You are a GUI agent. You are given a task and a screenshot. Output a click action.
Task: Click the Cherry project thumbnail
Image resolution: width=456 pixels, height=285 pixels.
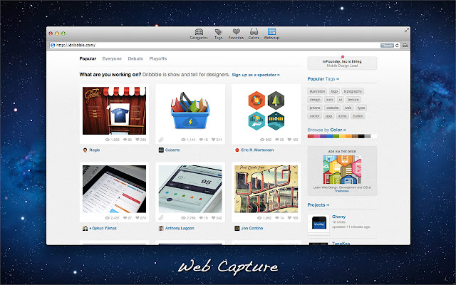point(318,223)
